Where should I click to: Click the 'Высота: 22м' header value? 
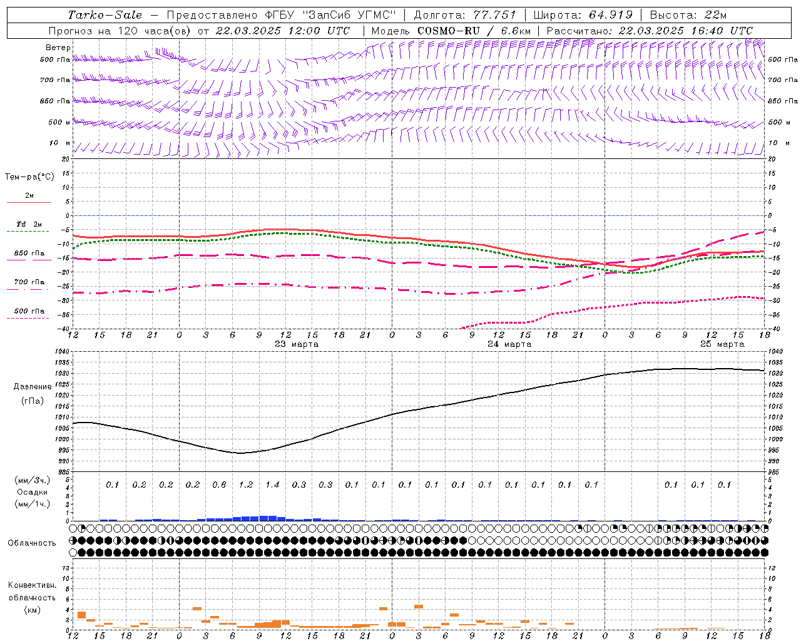click(x=688, y=15)
